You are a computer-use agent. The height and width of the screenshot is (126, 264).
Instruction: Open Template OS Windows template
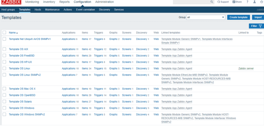click(22, 108)
